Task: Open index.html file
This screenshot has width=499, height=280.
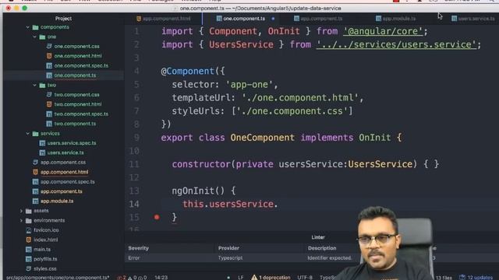Action: (46, 240)
